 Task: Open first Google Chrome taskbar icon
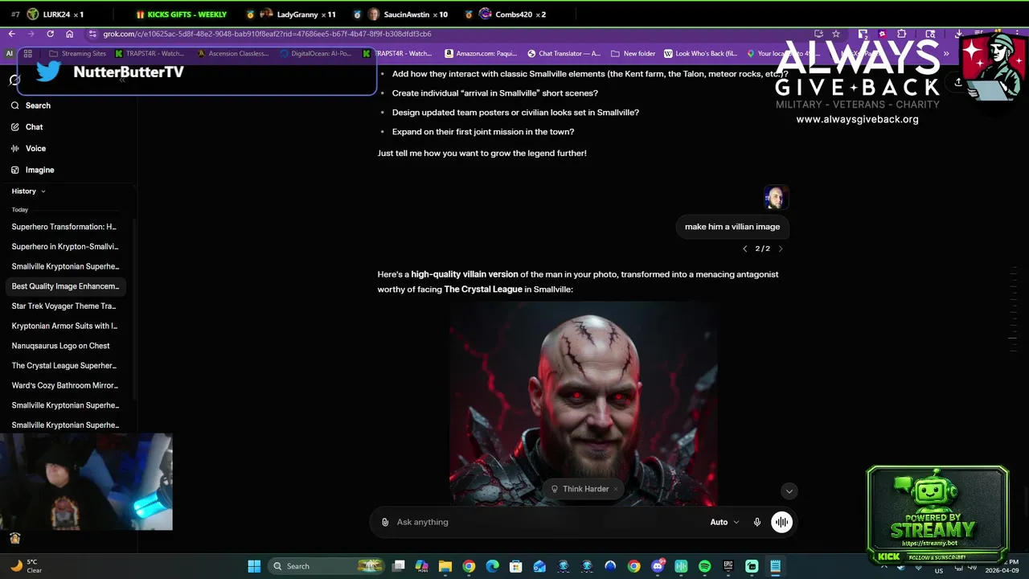click(469, 566)
